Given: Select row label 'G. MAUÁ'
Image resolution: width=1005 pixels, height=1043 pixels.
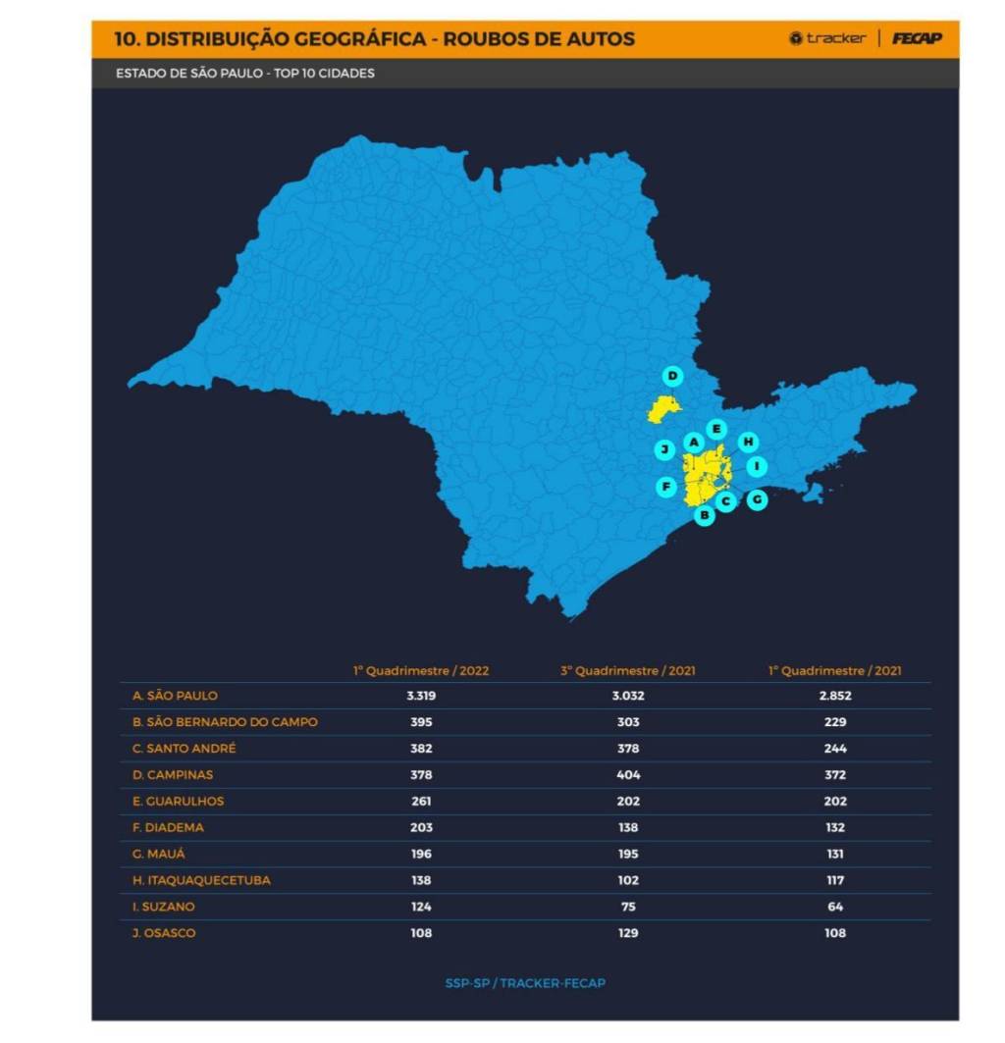Looking at the screenshot, I should click(159, 854).
